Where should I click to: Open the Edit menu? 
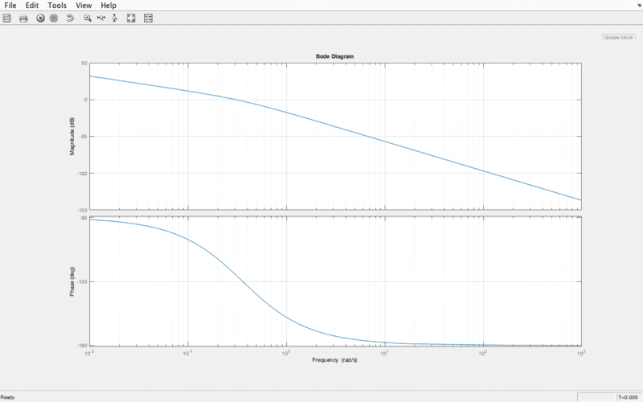(32, 6)
